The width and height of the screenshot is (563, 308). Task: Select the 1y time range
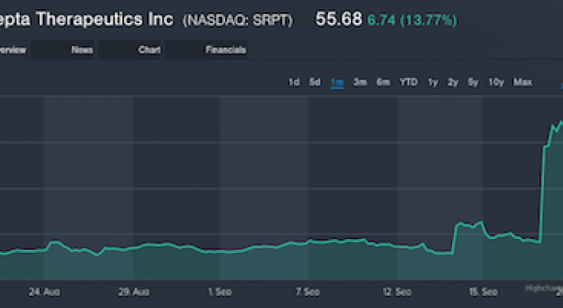(432, 82)
